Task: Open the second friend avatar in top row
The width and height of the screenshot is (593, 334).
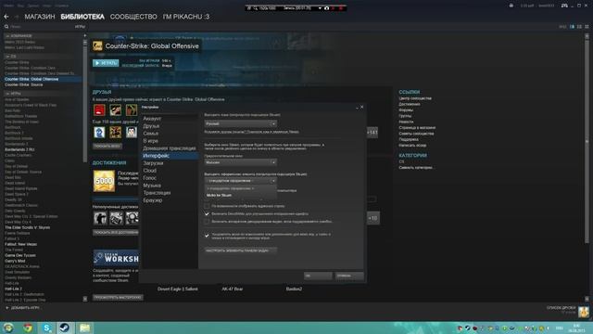Action: (115, 110)
